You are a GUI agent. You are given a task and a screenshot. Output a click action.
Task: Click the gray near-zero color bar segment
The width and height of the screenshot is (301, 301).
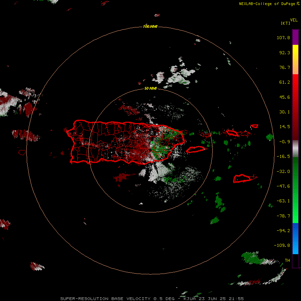(295, 148)
